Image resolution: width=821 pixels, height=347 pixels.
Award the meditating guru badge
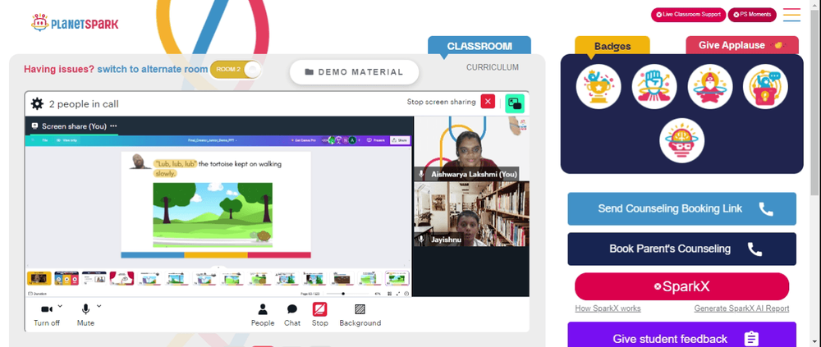tap(710, 87)
